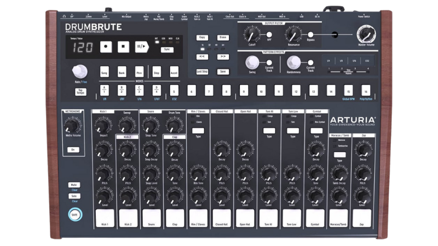
Task: Click the Randomness knob
Action: click(293, 62)
